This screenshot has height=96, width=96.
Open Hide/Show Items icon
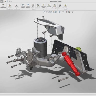[x=63, y=12]
